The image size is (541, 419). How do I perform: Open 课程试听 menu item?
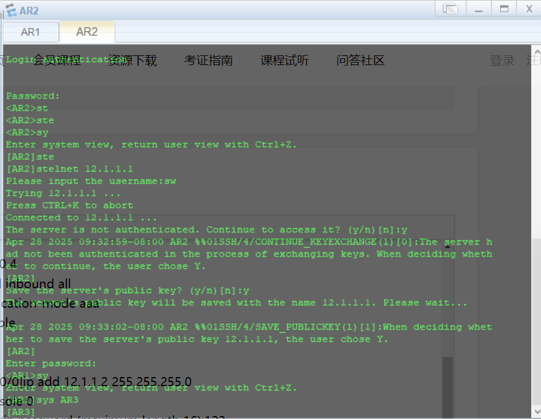coord(285,60)
